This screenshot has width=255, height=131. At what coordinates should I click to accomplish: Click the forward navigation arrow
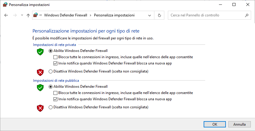pos(15,15)
